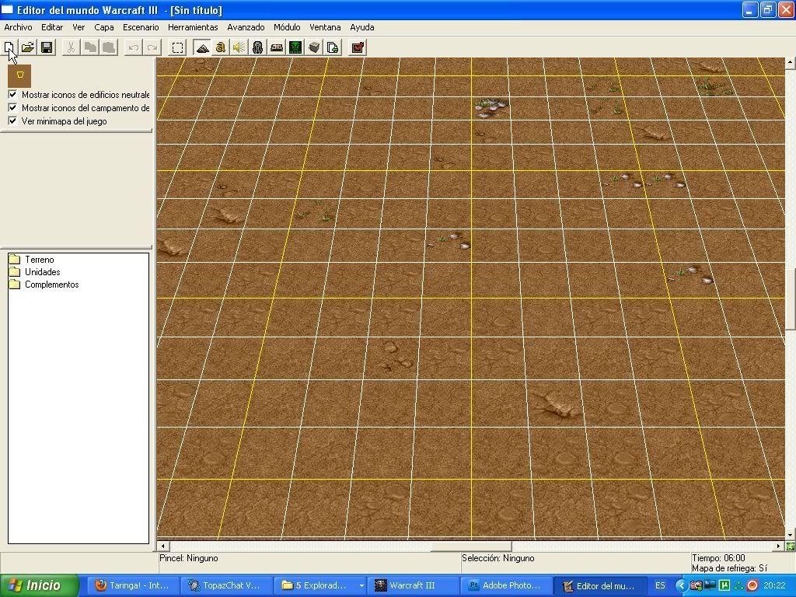Switch to Adobe Photoshop taskbar button
Image resolution: width=796 pixels, height=597 pixels.
[x=505, y=585]
